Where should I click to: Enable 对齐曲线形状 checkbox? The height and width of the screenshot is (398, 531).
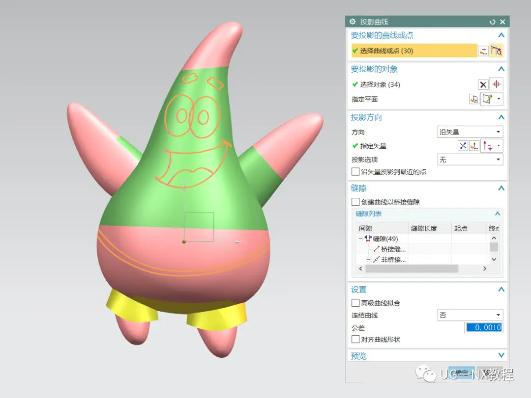[355, 339]
